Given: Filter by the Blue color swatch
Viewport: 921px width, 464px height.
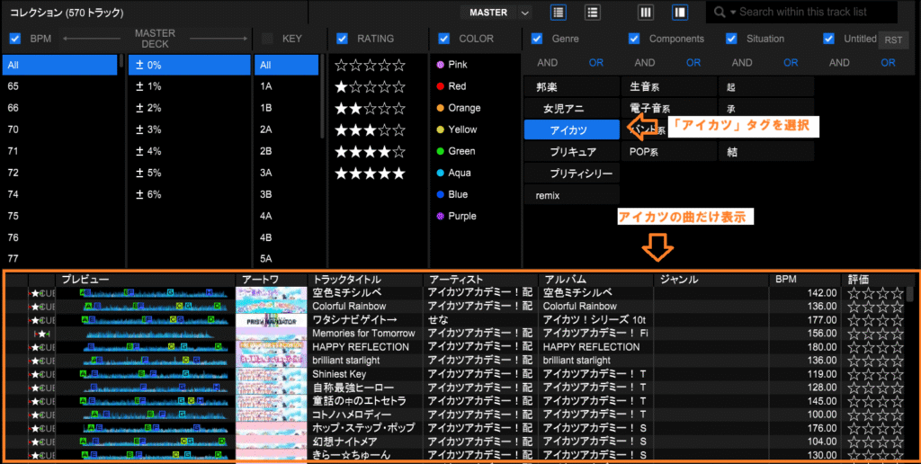Looking at the screenshot, I should [440, 194].
